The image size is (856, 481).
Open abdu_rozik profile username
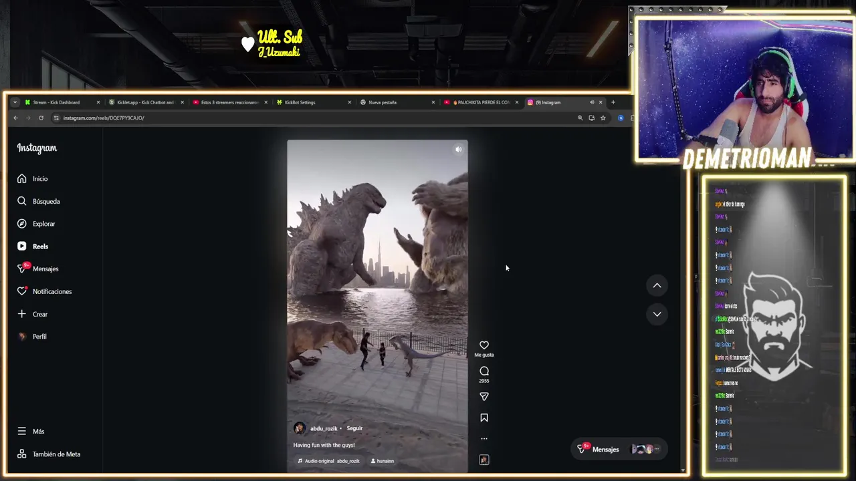324,428
